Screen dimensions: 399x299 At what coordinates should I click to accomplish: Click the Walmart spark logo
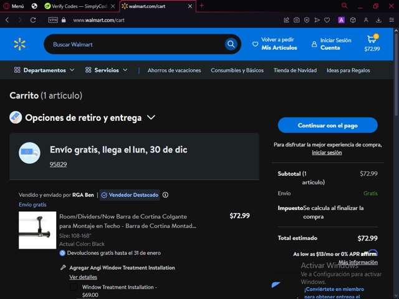(x=19, y=44)
